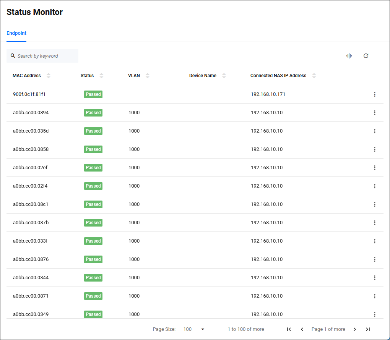Viewport: 390px width, 340px height.
Task: Go to the next page
Action: tap(355, 329)
